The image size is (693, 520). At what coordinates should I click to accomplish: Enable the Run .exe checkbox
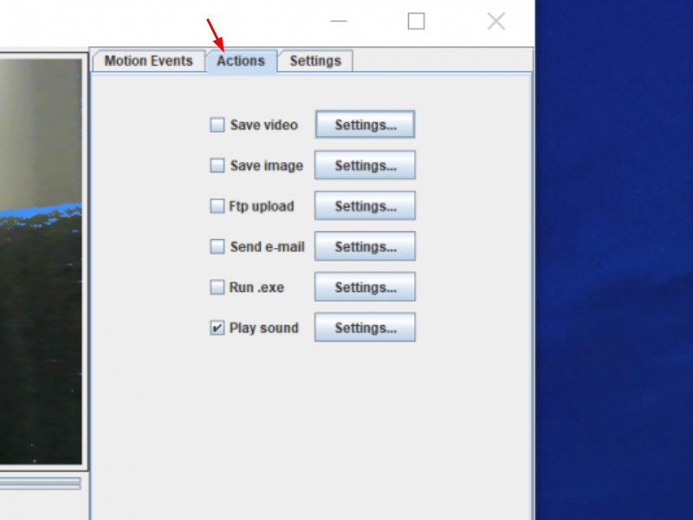pyautogui.click(x=217, y=287)
